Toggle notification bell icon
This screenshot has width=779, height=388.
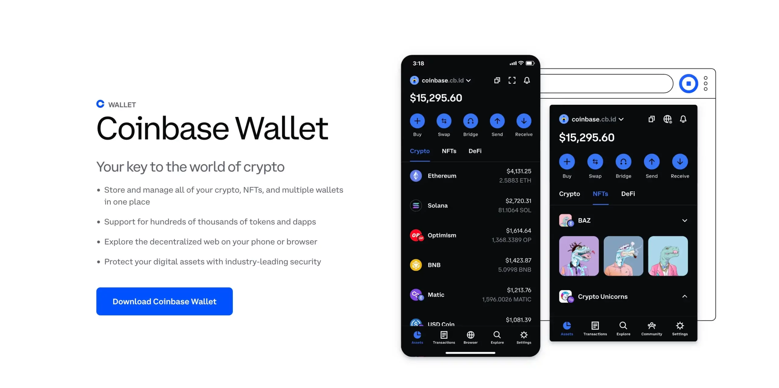(527, 80)
